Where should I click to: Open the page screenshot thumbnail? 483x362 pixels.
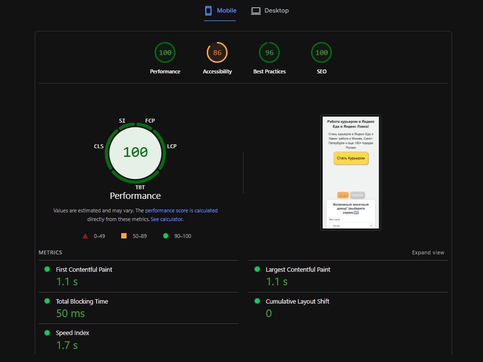point(351,172)
